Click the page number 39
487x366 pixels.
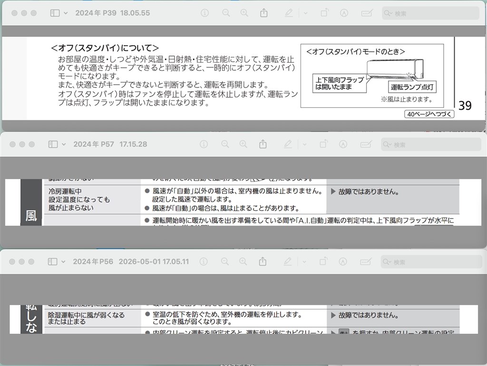465,106
